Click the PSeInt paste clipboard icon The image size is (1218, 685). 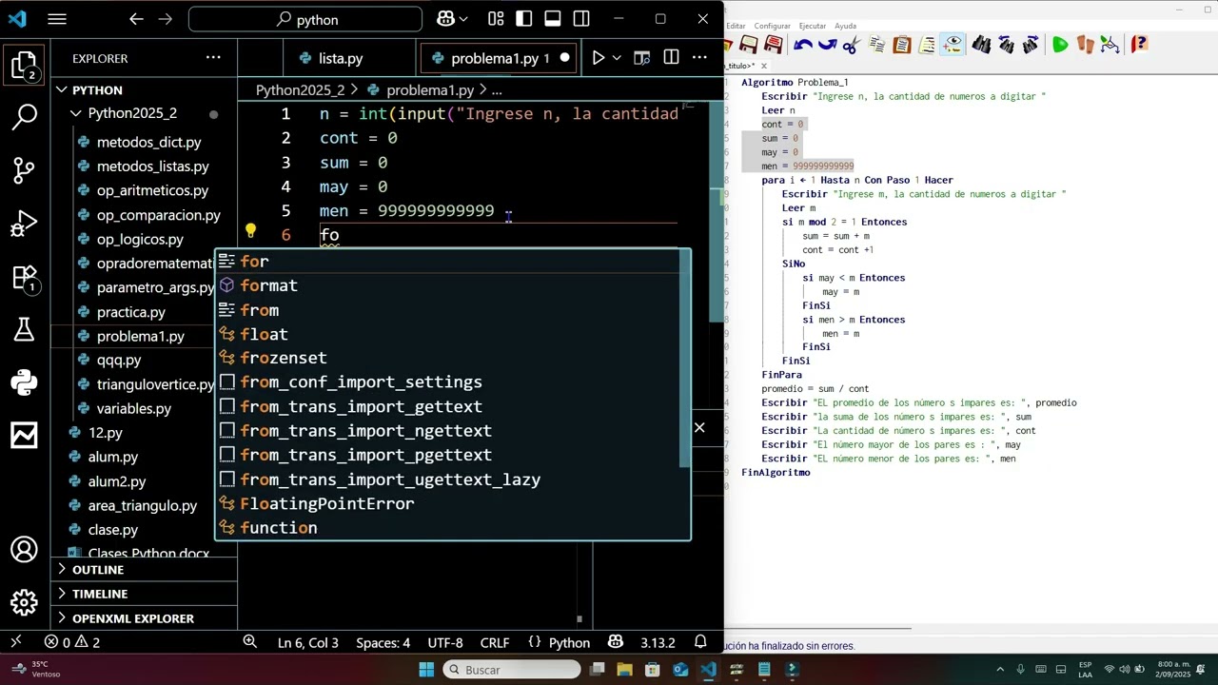coord(901,44)
